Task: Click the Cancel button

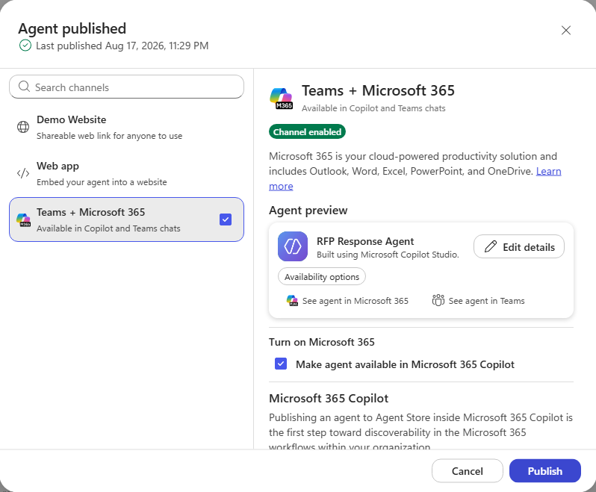Action: pos(467,471)
